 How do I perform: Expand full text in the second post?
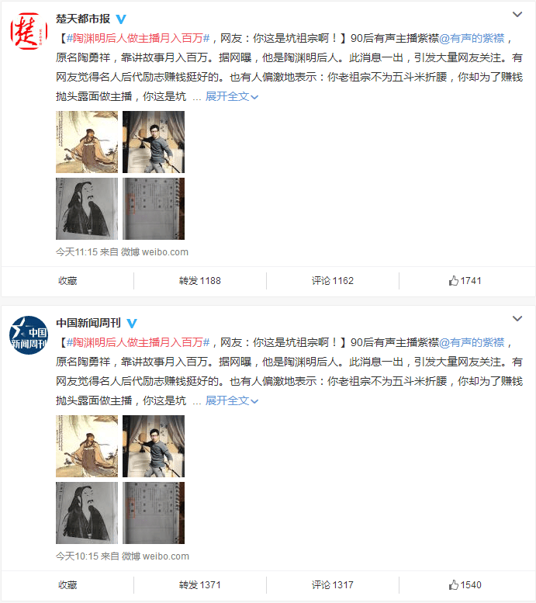pos(231,400)
